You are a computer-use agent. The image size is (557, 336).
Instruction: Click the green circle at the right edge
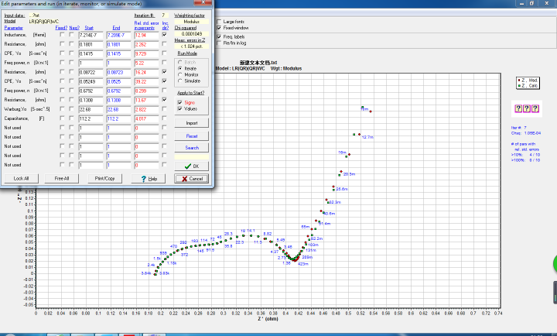click(554, 262)
